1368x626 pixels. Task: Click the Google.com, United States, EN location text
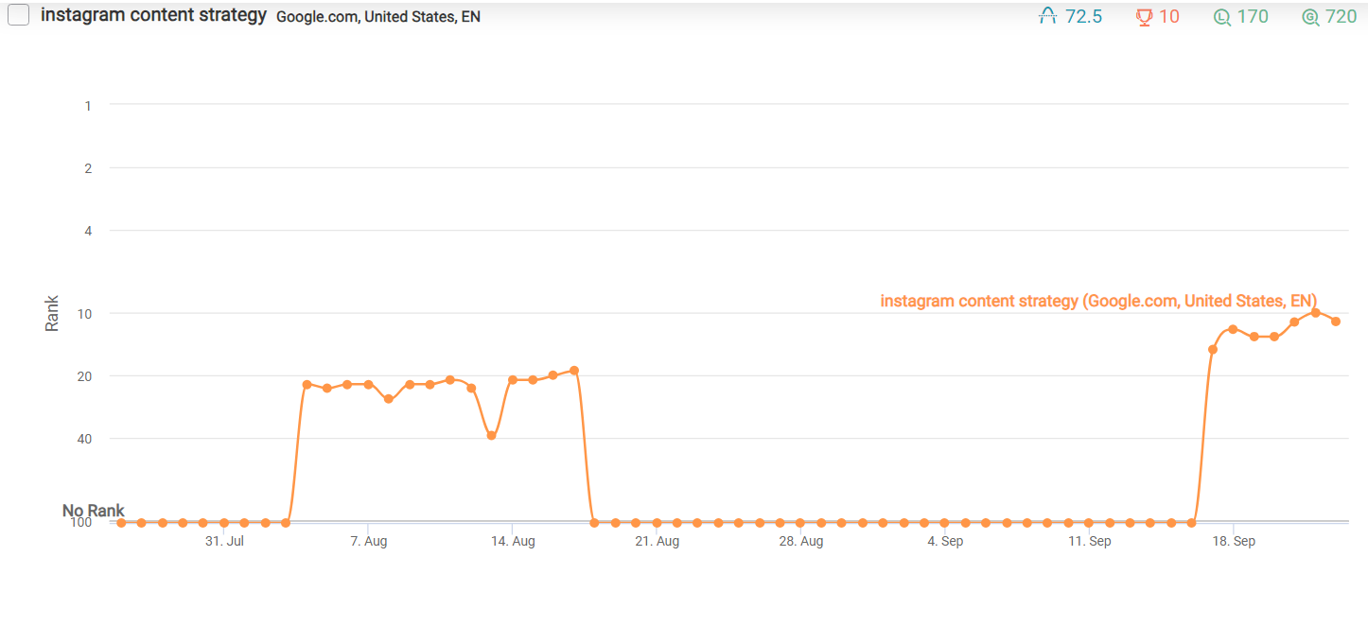tap(378, 17)
